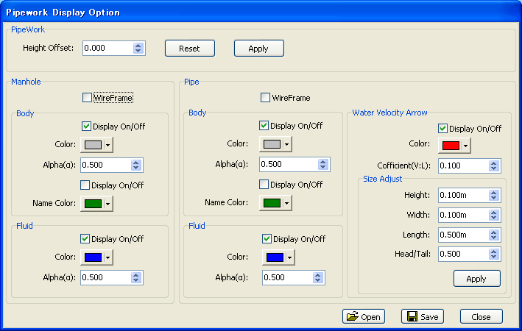Click Apply in the Size Adjust group
This screenshot has width=522, height=331.
(477, 279)
